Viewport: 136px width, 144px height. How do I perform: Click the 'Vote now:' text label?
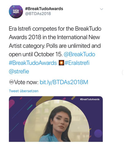(x=27, y=82)
